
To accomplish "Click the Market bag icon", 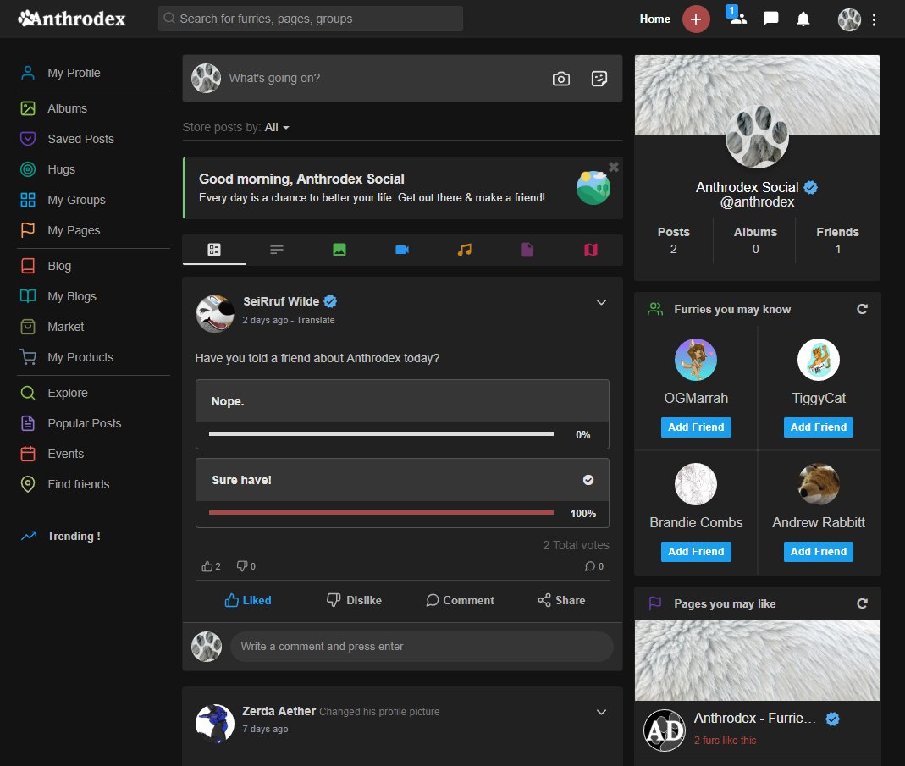I will [x=28, y=327].
